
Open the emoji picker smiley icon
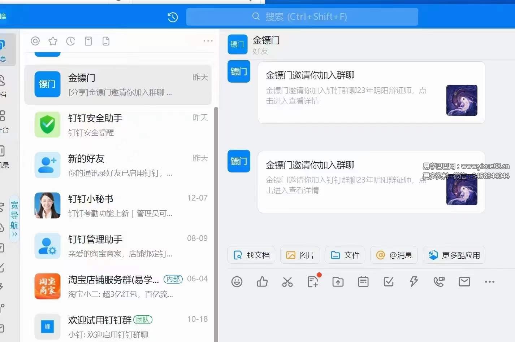[x=237, y=282]
